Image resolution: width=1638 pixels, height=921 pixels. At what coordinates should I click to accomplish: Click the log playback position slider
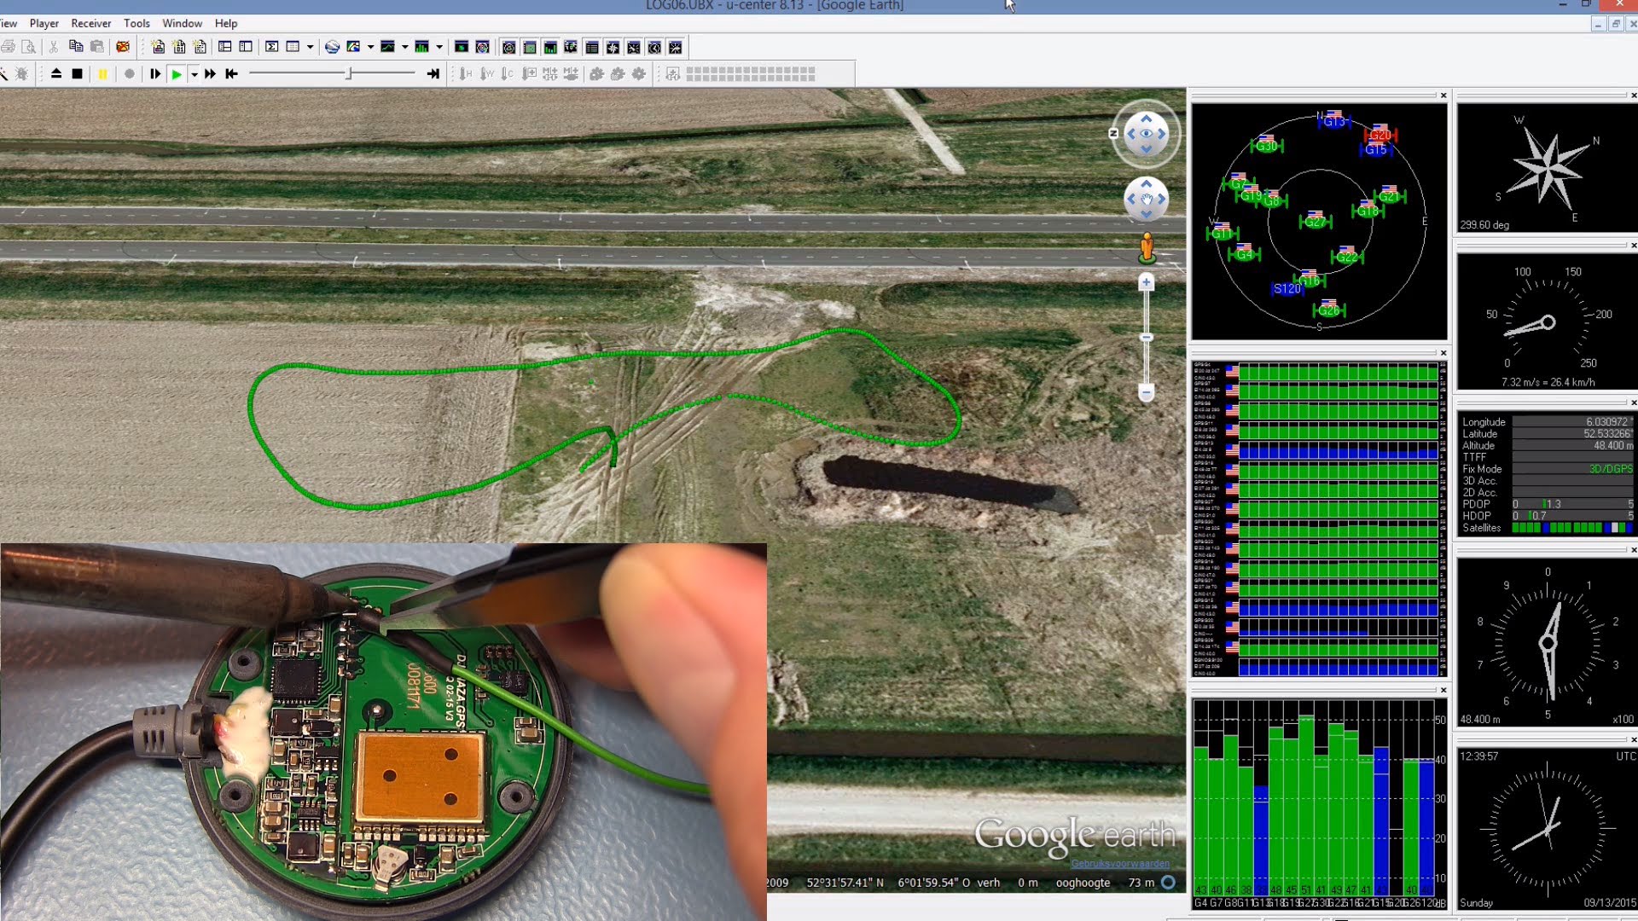point(349,74)
